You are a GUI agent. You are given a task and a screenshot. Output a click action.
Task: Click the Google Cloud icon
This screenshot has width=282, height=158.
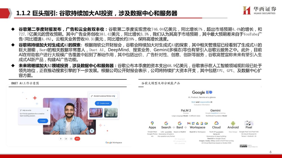216,123
